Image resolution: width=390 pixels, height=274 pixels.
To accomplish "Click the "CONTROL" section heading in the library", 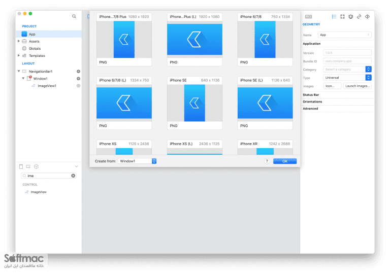I will click(30, 185).
